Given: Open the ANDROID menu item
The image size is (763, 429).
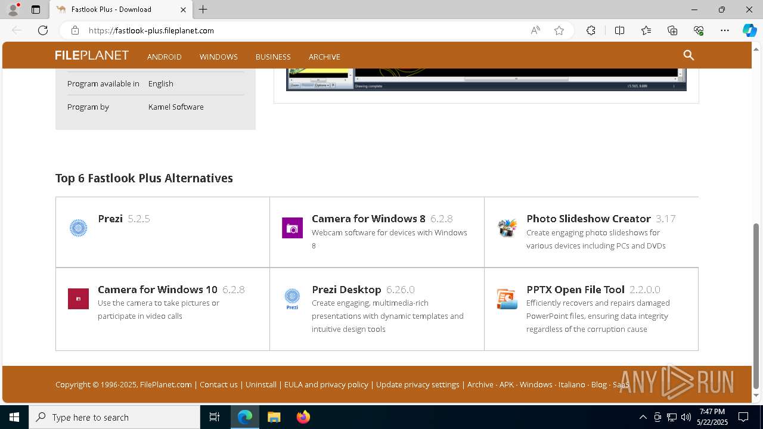Looking at the screenshot, I should click(165, 57).
